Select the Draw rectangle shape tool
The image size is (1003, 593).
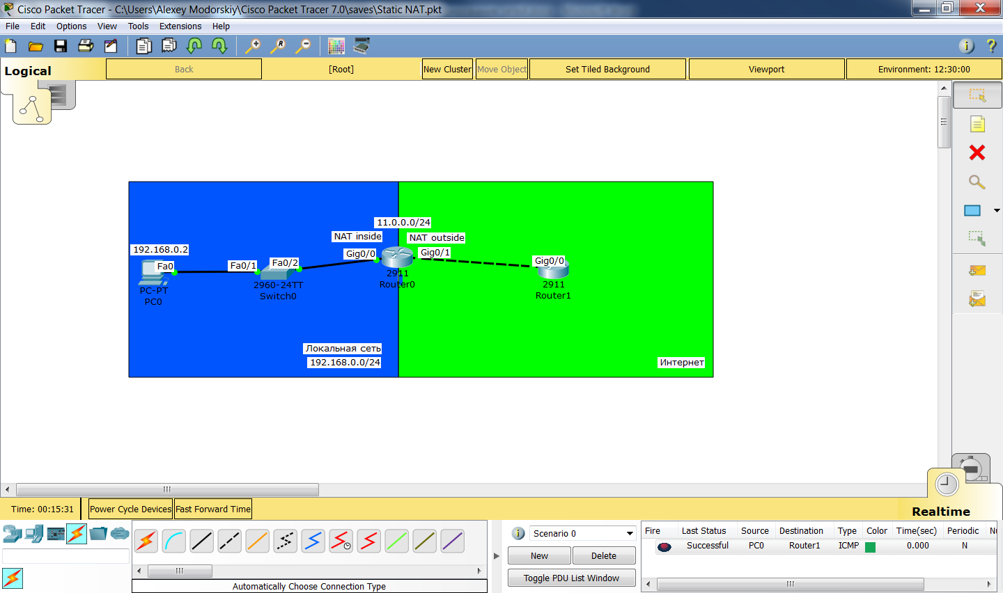972,210
